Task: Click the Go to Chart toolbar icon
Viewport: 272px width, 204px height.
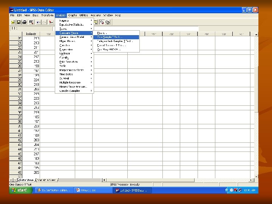Action: coord(51,22)
